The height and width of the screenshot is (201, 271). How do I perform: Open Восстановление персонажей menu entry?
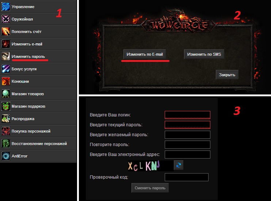(39, 144)
